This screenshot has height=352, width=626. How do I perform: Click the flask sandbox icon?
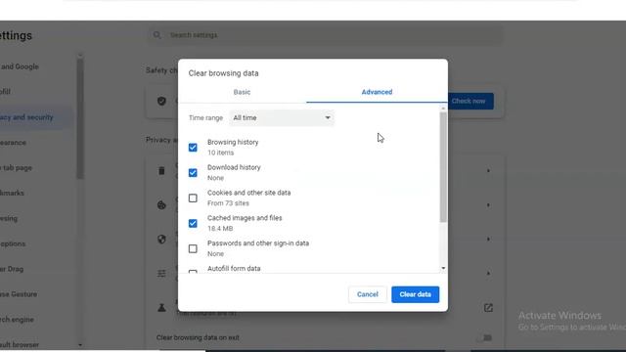click(x=161, y=308)
